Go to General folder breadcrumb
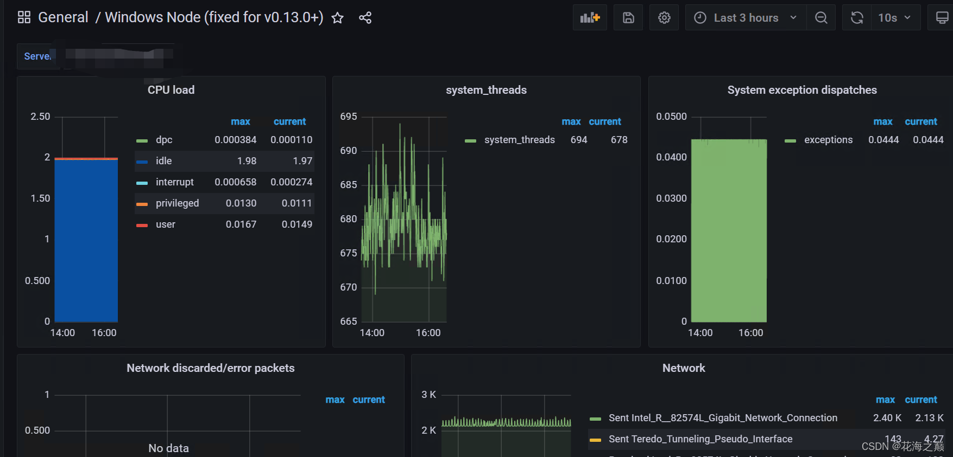 [x=63, y=17]
